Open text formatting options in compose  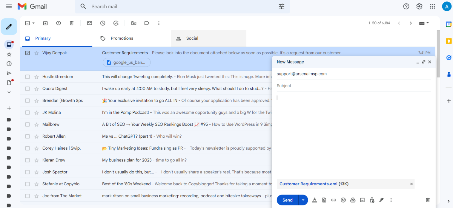[314, 200]
